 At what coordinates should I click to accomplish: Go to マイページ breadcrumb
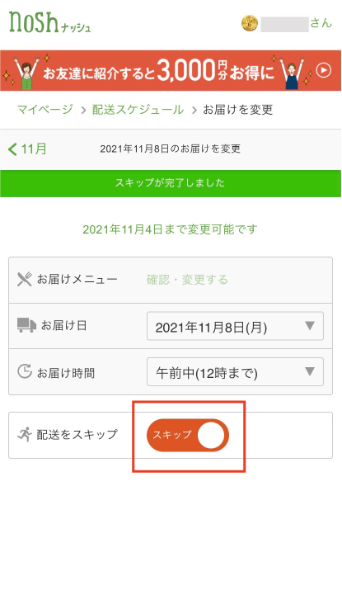45,110
